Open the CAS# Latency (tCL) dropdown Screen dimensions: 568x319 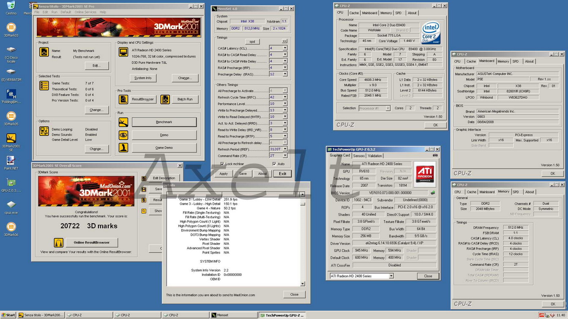pos(285,48)
